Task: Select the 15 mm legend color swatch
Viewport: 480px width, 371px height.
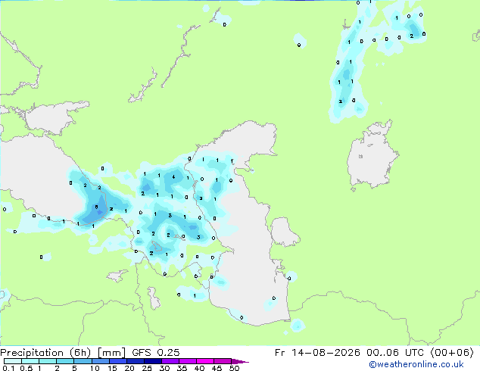Action: (x=117, y=361)
